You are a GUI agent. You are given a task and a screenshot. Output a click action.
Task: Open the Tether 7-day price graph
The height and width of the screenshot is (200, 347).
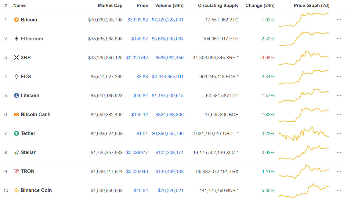(304, 133)
